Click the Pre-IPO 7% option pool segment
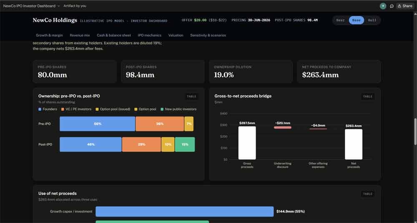The height and width of the screenshot is (223, 417). point(189,124)
